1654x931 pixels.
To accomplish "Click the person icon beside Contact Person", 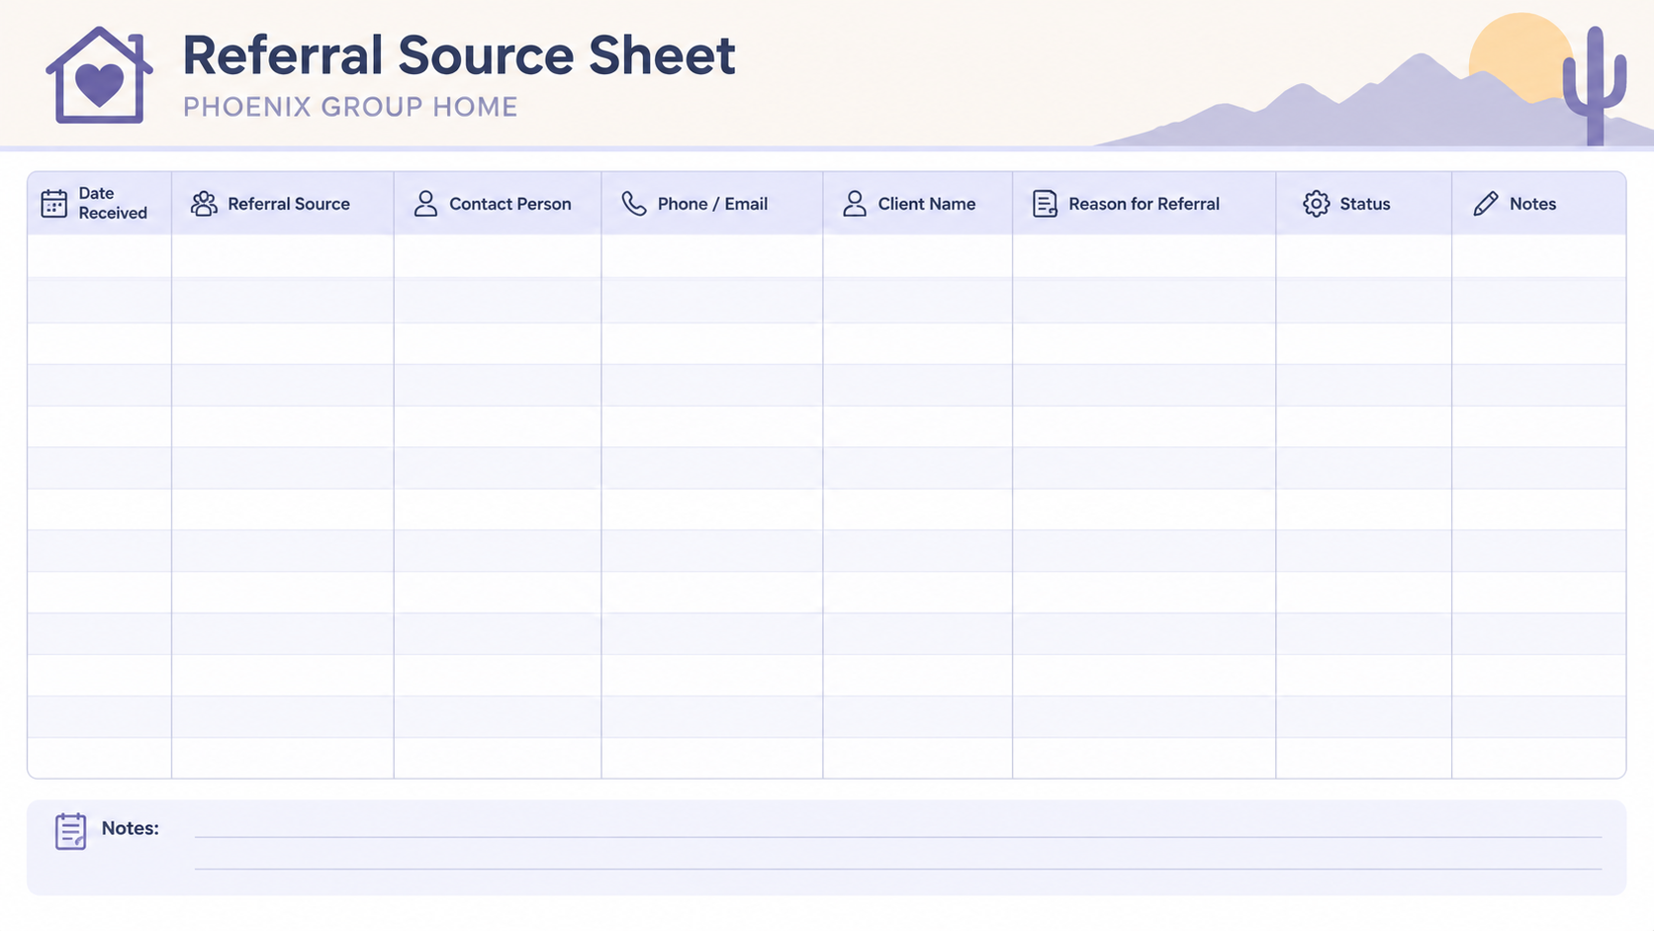I will point(425,204).
